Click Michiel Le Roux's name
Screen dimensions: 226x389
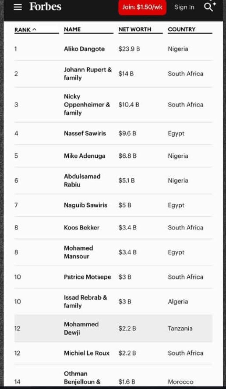[x=87, y=353]
